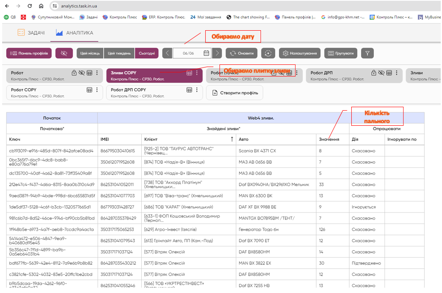
Task: Open the three-dot menu on Робот ДРП tile
Action: point(397,73)
